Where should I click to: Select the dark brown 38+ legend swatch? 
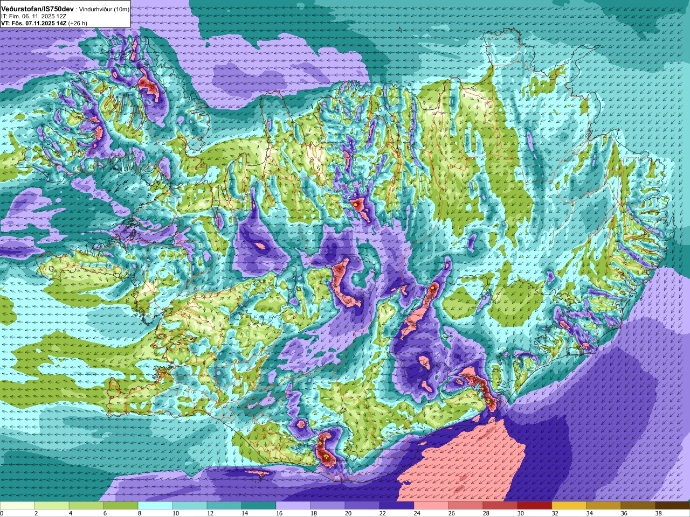pyautogui.click(x=673, y=506)
